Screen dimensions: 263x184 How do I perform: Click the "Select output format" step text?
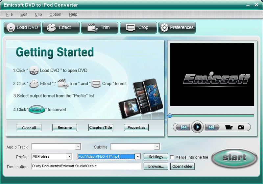pos(54,96)
